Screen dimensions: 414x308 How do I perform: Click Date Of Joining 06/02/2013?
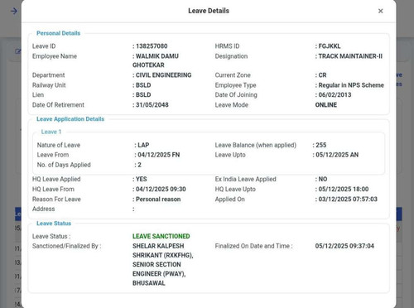(335, 95)
